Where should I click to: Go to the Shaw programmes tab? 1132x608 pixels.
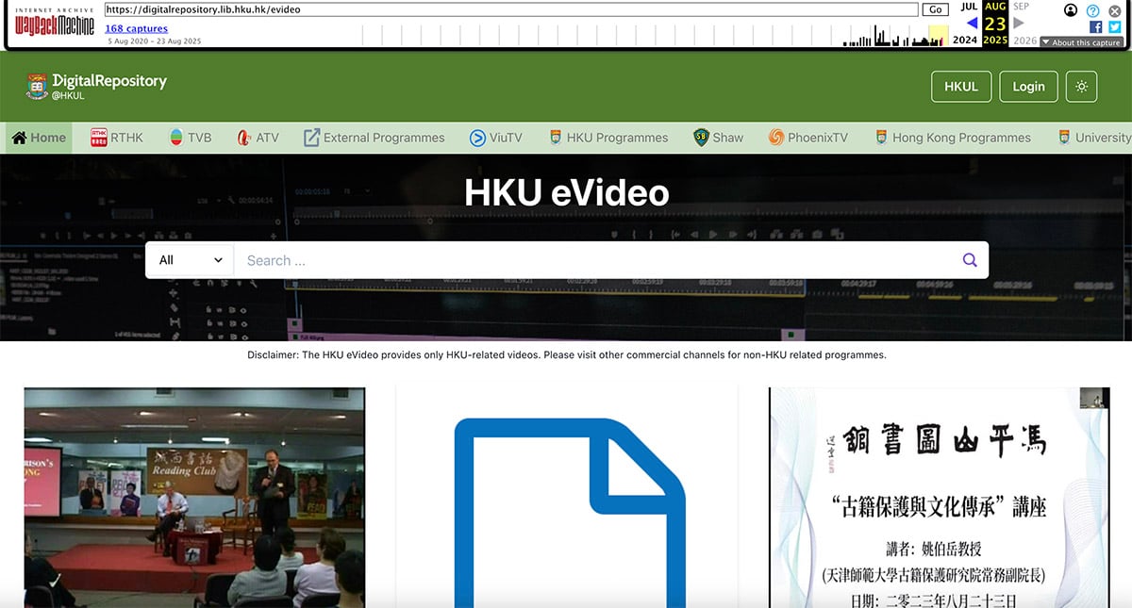718,138
